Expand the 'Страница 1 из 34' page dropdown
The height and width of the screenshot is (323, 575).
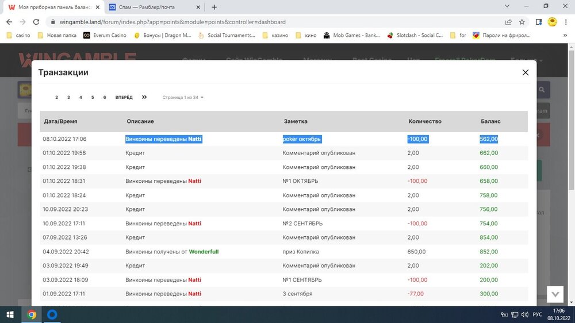coord(183,98)
